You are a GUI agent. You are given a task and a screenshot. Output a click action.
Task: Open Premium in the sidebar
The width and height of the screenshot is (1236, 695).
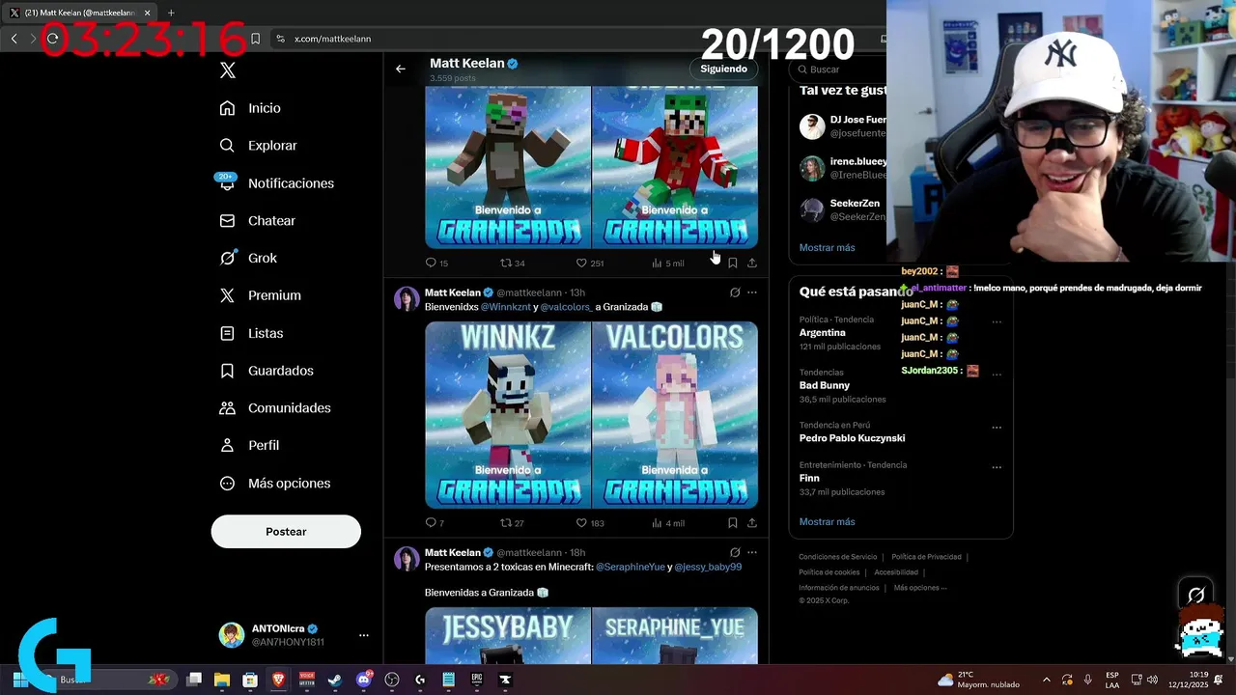click(x=260, y=295)
